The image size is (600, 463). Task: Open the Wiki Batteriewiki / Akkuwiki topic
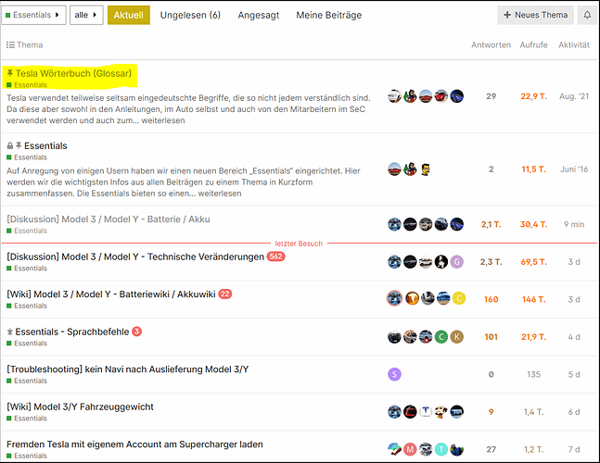tap(111, 294)
